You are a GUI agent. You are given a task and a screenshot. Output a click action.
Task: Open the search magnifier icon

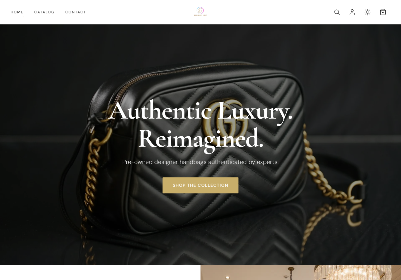pyautogui.click(x=337, y=12)
